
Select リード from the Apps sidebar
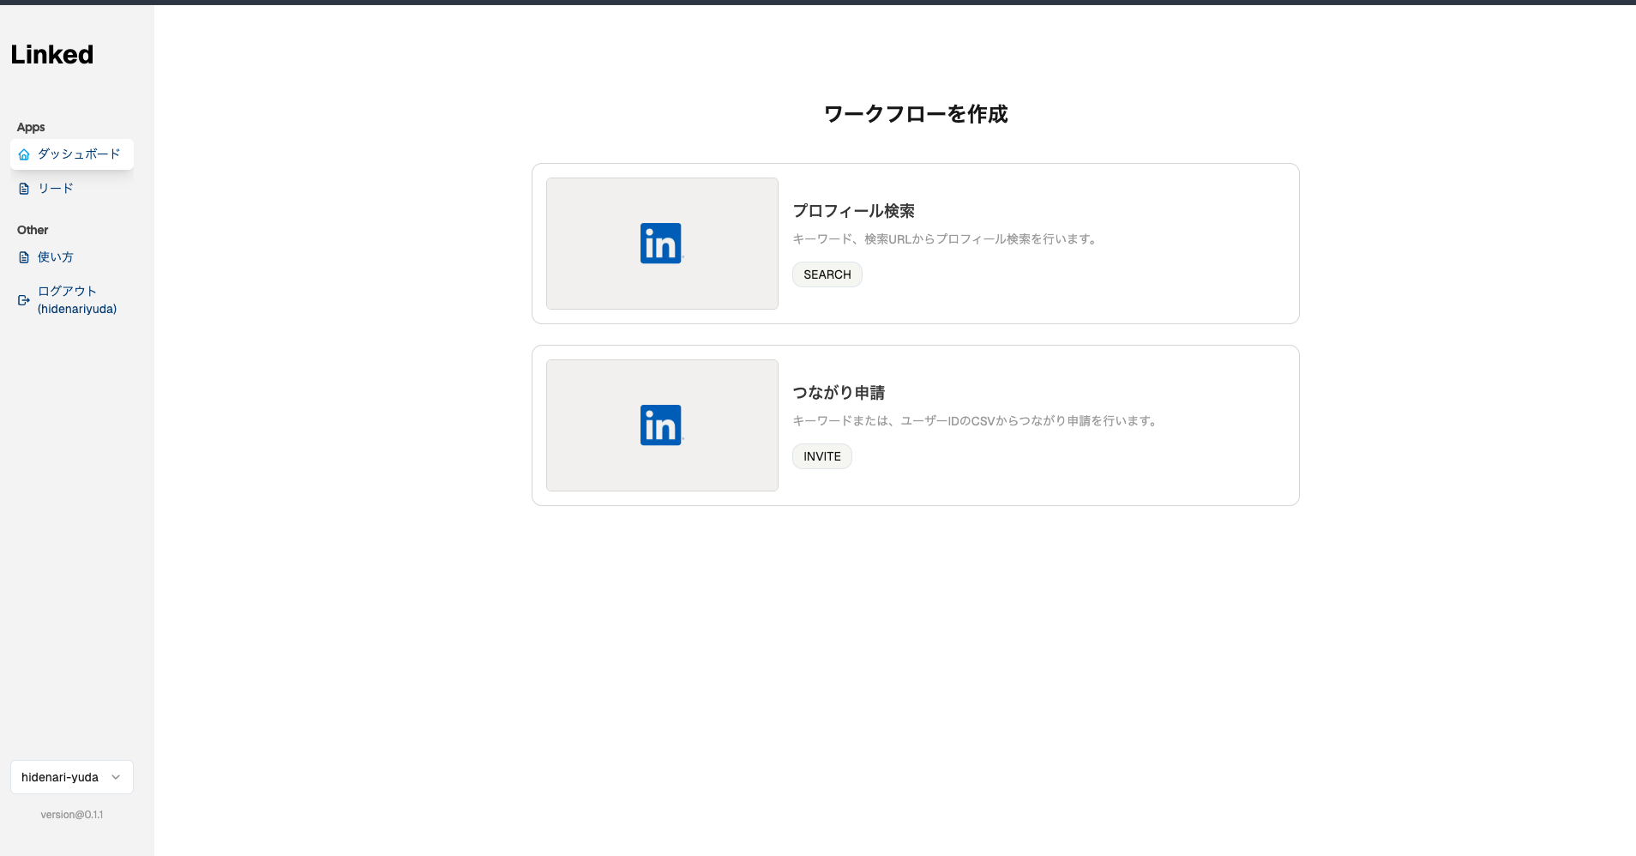(54, 188)
